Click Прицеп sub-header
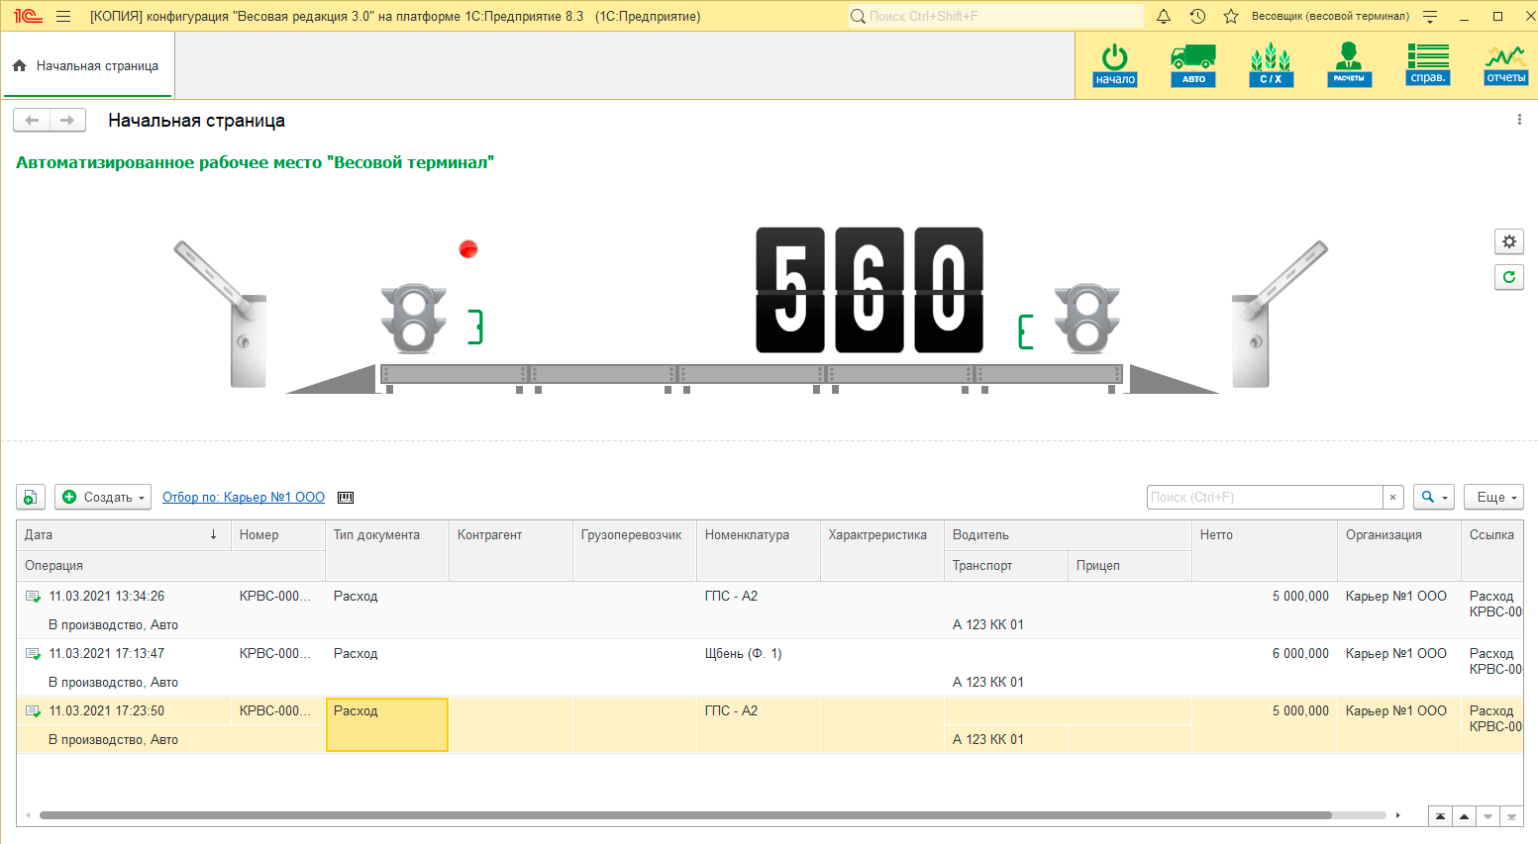Image resolution: width=1538 pixels, height=844 pixels. pyautogui.click(x=1130, y=565)
